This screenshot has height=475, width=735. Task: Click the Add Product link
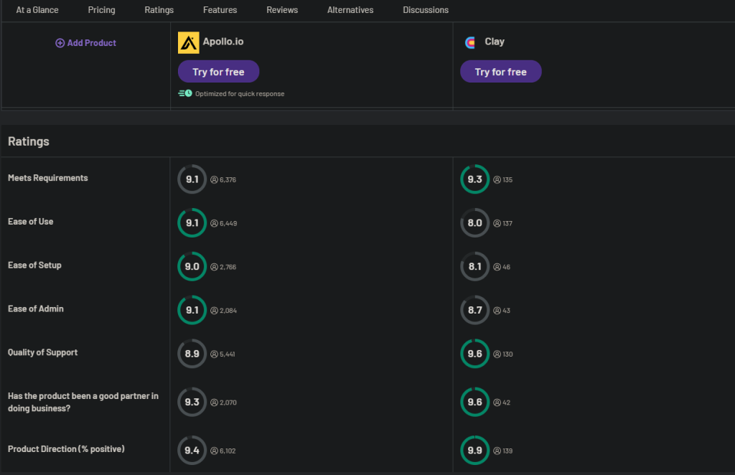(86, 43)
